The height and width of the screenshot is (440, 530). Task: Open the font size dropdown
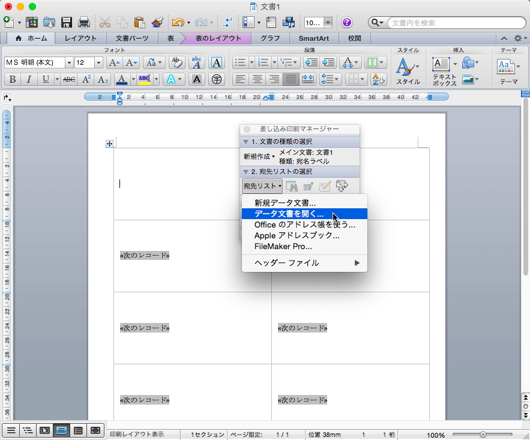98,63
